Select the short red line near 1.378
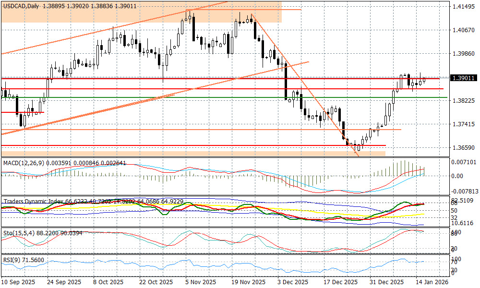 tap(22, 112)
